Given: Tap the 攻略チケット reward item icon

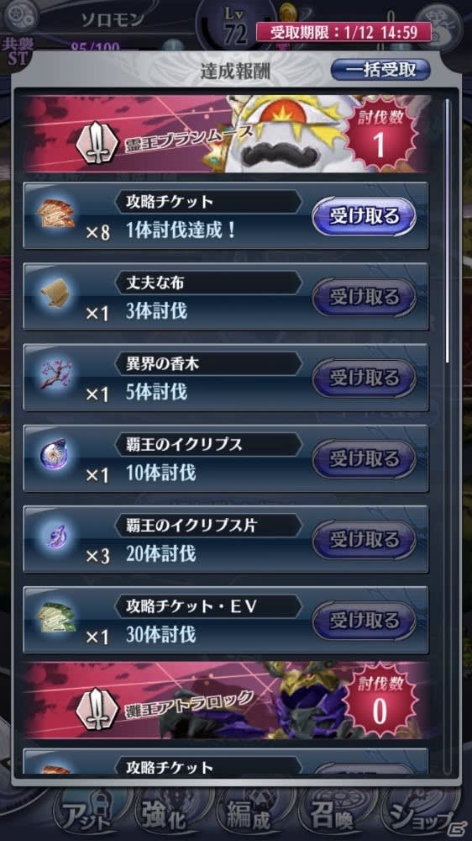Looking at the screenshot, I should click(55, 214).
